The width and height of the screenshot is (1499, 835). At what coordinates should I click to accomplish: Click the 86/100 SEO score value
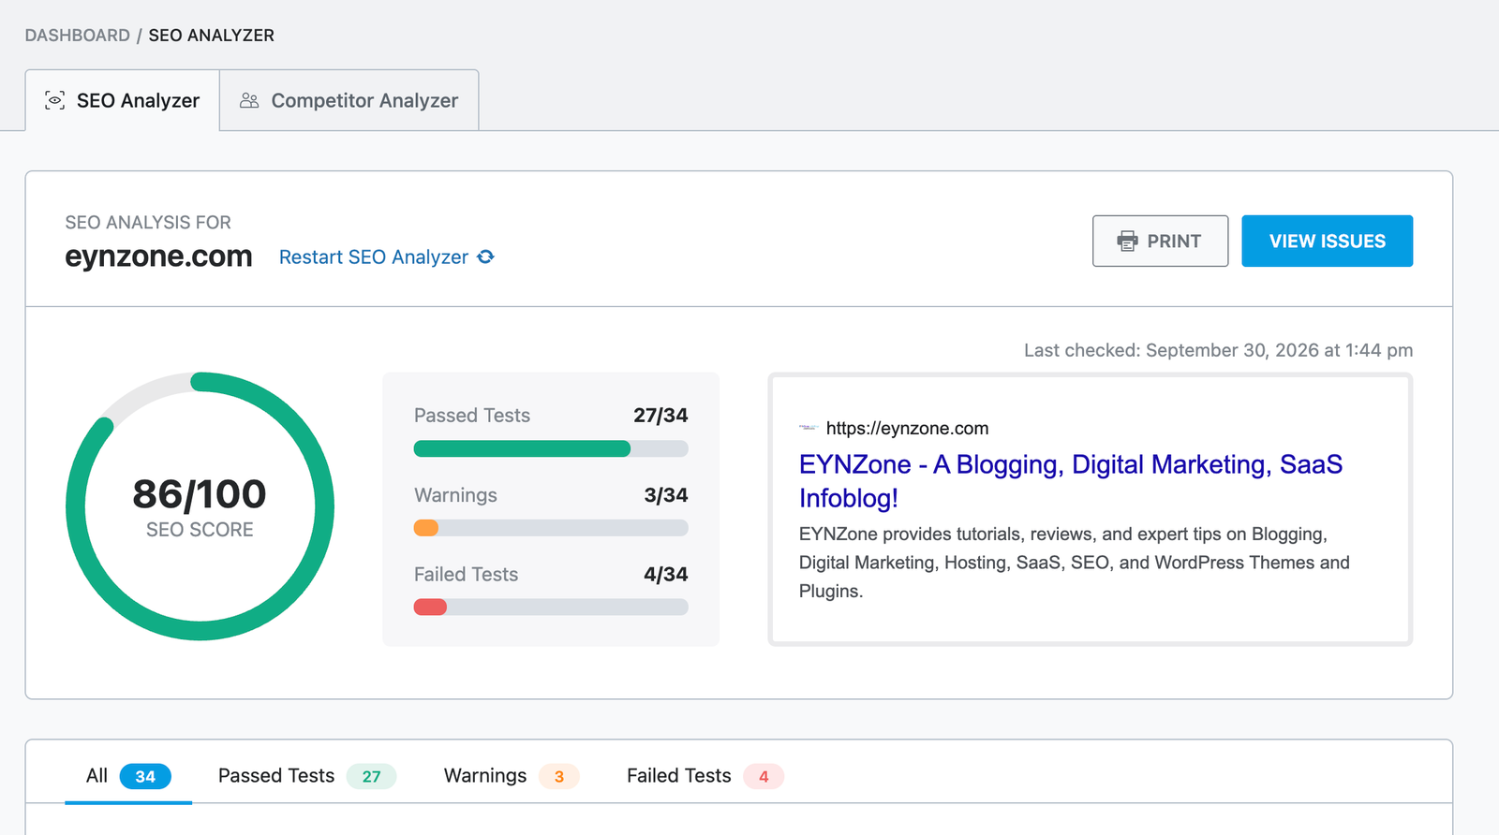200,494
